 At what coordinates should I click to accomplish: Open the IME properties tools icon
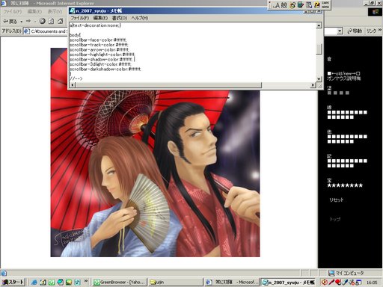[309, 5]
